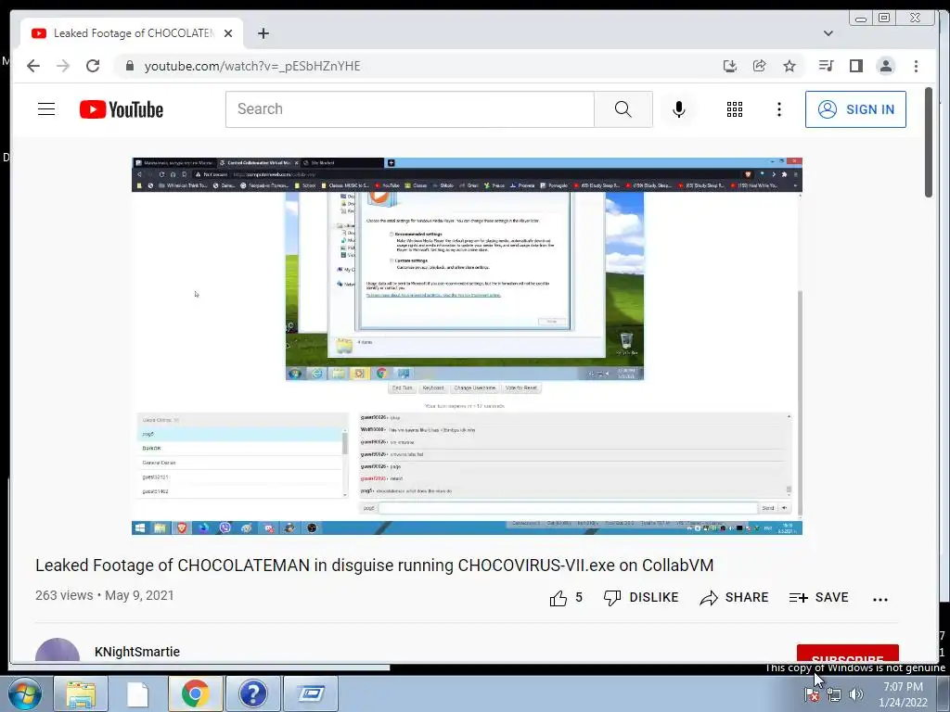Screen dimensions: 950x712
Task: Open the Action Center flag icon
Action: 812,695
